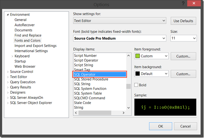This screenshot has height=138, width=204.
Task: Expand the Source Control node
Action: point(8,72)
